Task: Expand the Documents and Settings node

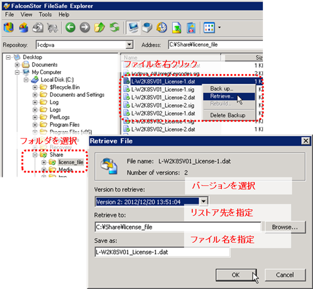Action: tap(35, 95)
